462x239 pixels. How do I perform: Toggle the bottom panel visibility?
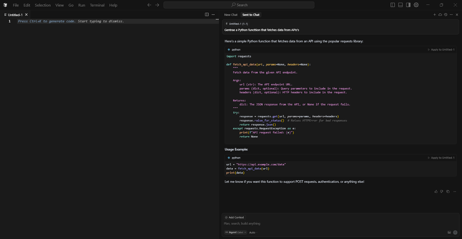400,5
